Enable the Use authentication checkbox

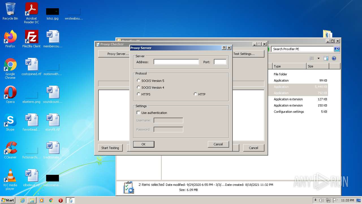(138, 113)
